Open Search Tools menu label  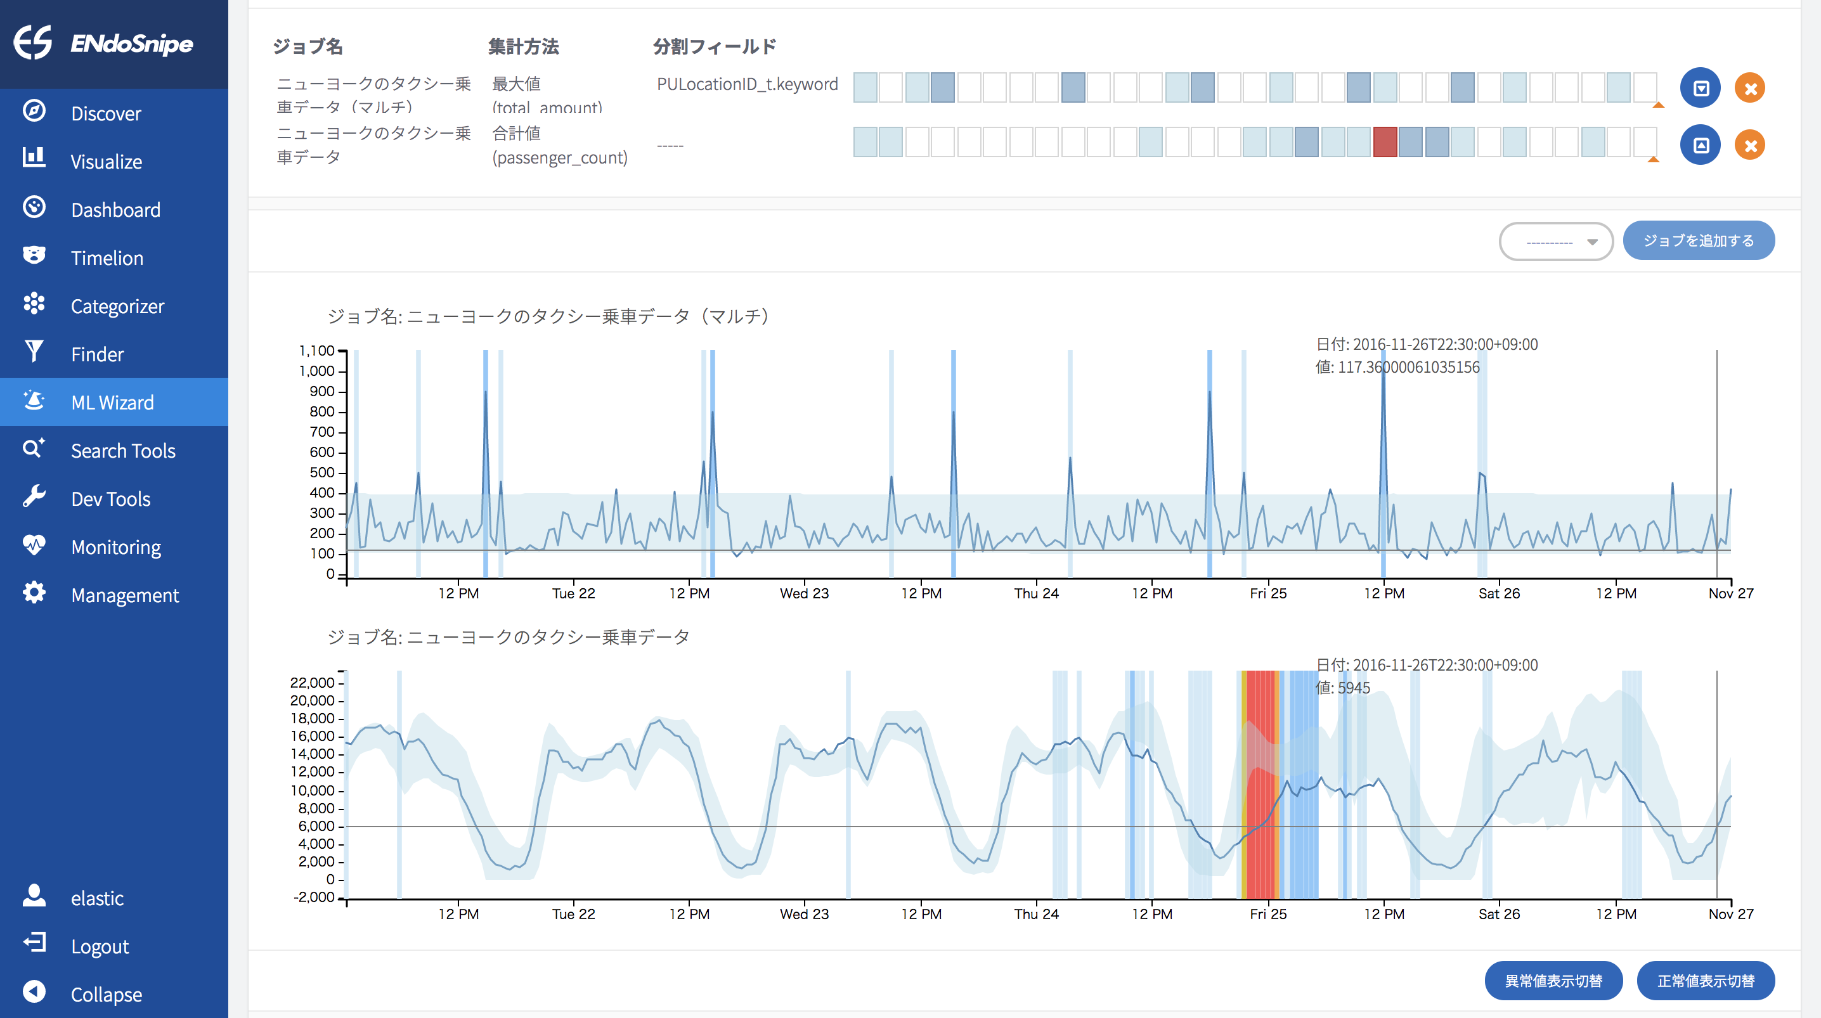123,450
